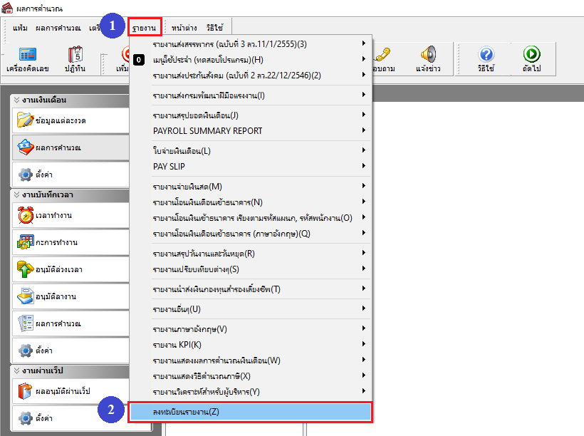This screenshot has height=436, width=584.
Task: Select ลงทะเบียนรายงาน(Z) menu entry
Action: pyautogui.click(x=251, y=411)
